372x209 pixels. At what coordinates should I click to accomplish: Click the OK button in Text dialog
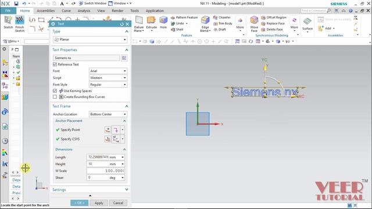(79, 203)
